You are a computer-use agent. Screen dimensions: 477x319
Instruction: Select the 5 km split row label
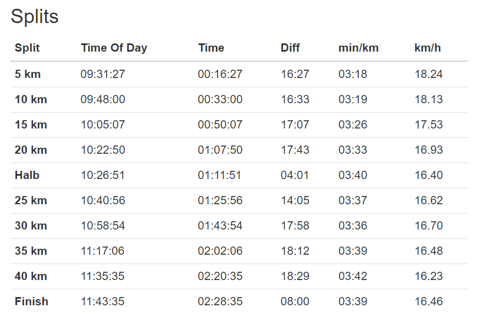[x=27, y=74]
